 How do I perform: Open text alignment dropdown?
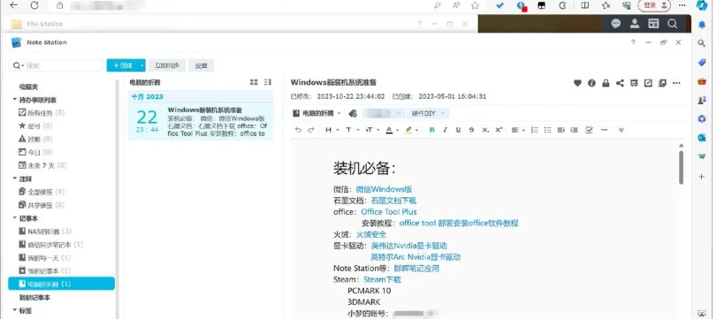pos(517,130)
